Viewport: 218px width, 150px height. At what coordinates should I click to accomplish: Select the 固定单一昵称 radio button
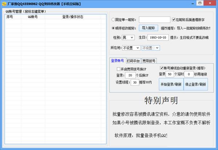point(113,20)
